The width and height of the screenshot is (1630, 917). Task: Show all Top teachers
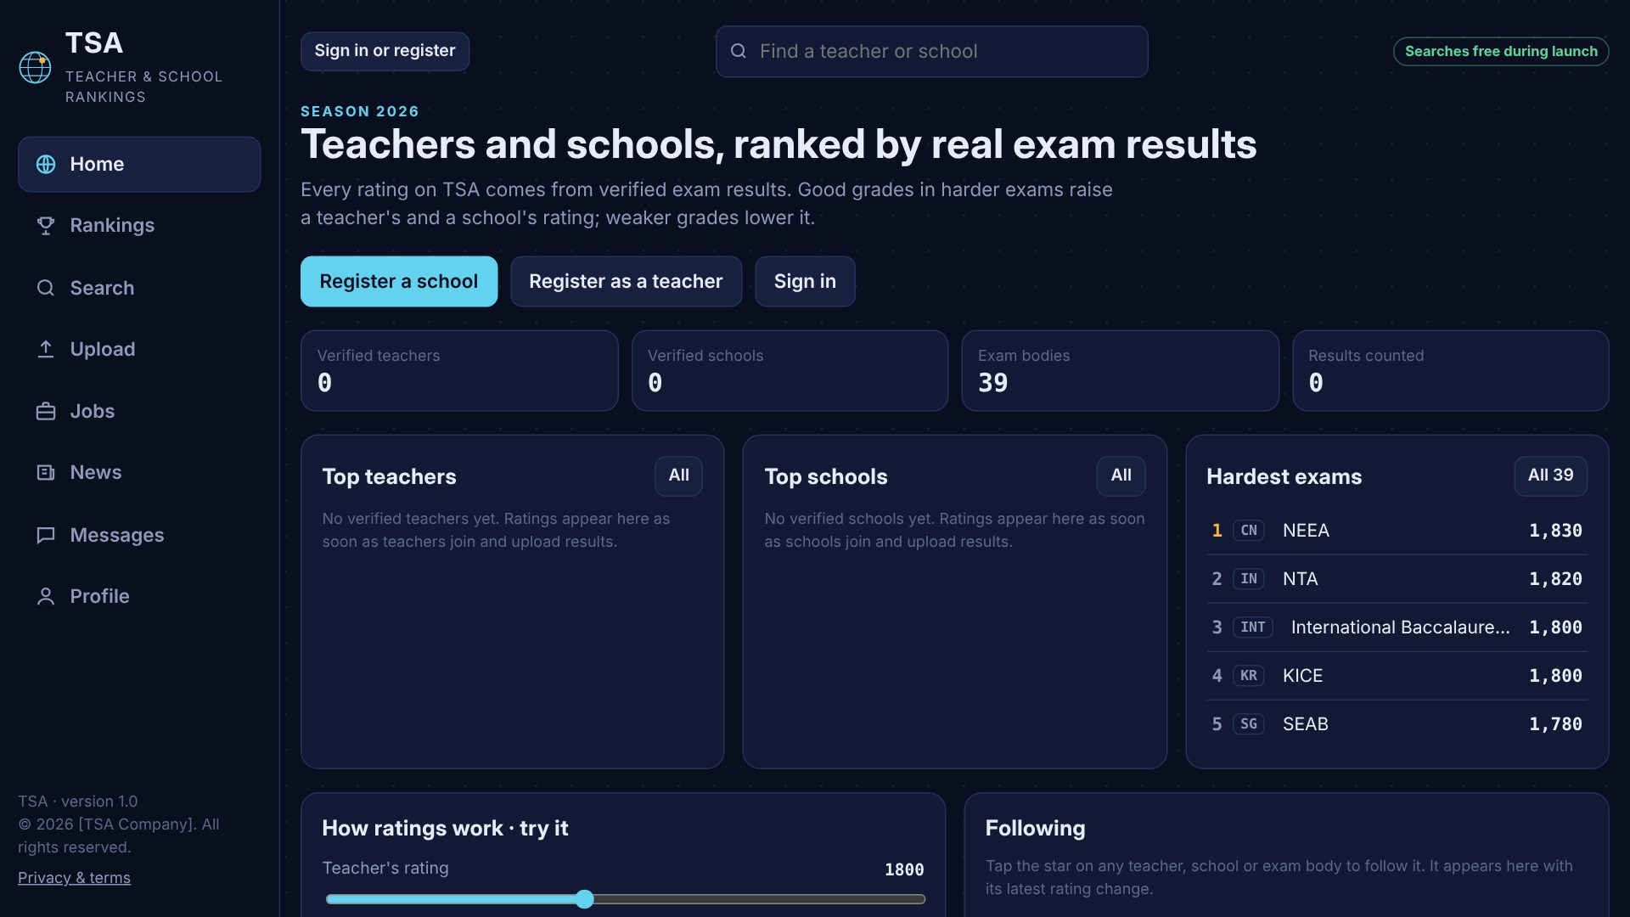678,475
